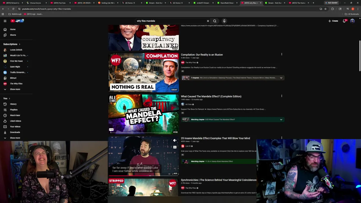Viewport: 361px width, 203px height.
Task: Run search with magnifier button
Action: [215, 21]
